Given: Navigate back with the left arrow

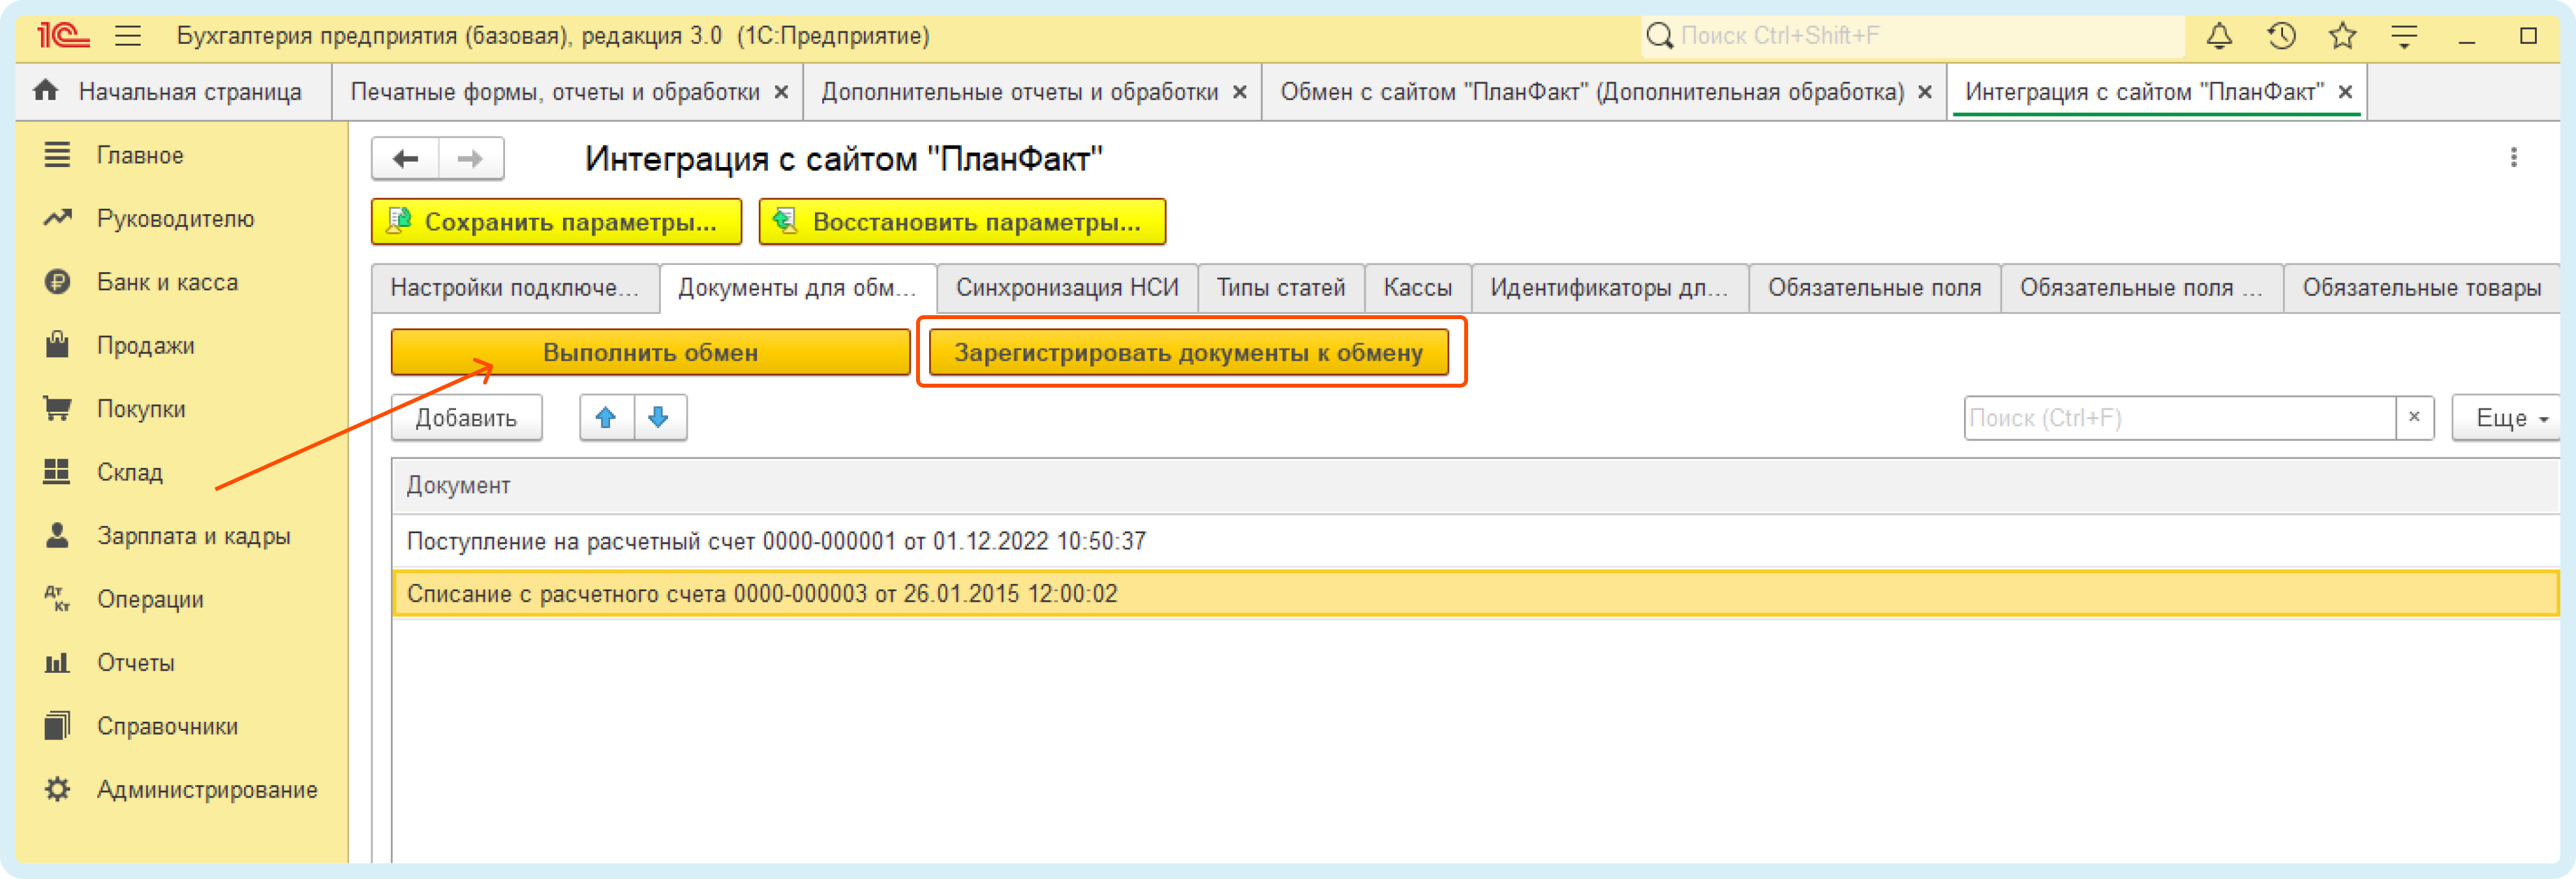Looking at the screenshot, I should [405, 158].
